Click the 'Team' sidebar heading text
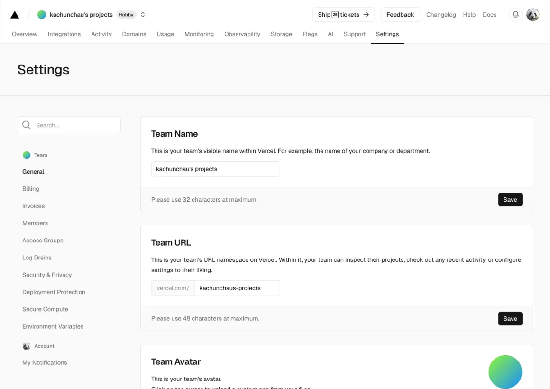Screen dimensions: 550x389 point(41,155)
